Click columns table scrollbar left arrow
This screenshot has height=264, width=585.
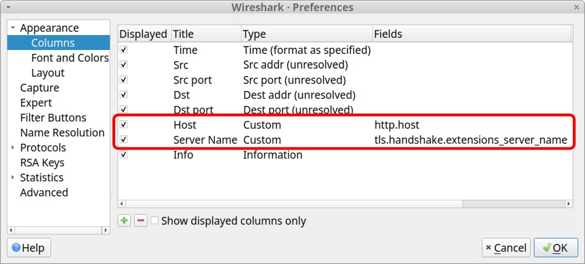coord(122,204)
